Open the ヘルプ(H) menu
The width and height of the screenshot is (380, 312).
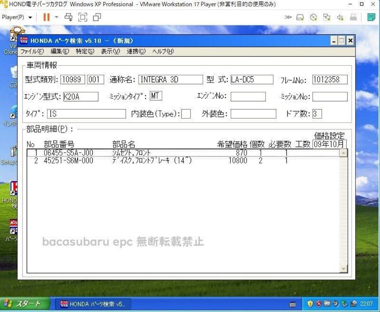pyautogui.click(x=163, y=51)
